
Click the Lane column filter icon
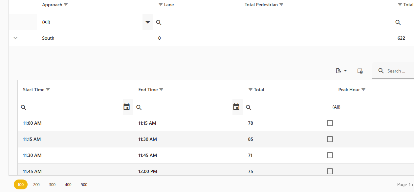[161, 5]
